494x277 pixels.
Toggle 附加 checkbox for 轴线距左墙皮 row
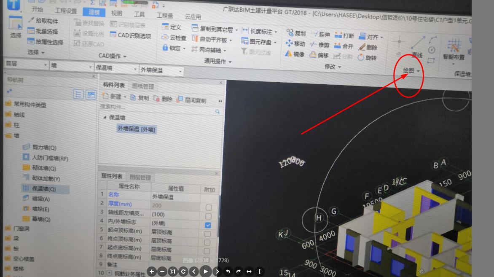pyautogui.click(x=208, y=216)
